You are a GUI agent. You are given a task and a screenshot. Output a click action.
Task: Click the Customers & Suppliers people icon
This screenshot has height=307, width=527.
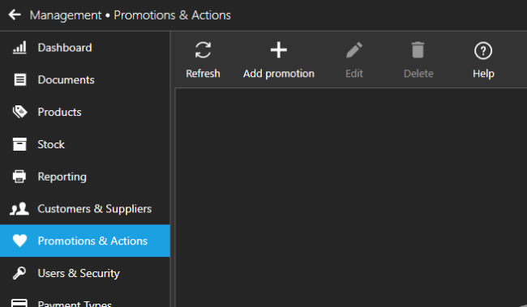[19, 209]
